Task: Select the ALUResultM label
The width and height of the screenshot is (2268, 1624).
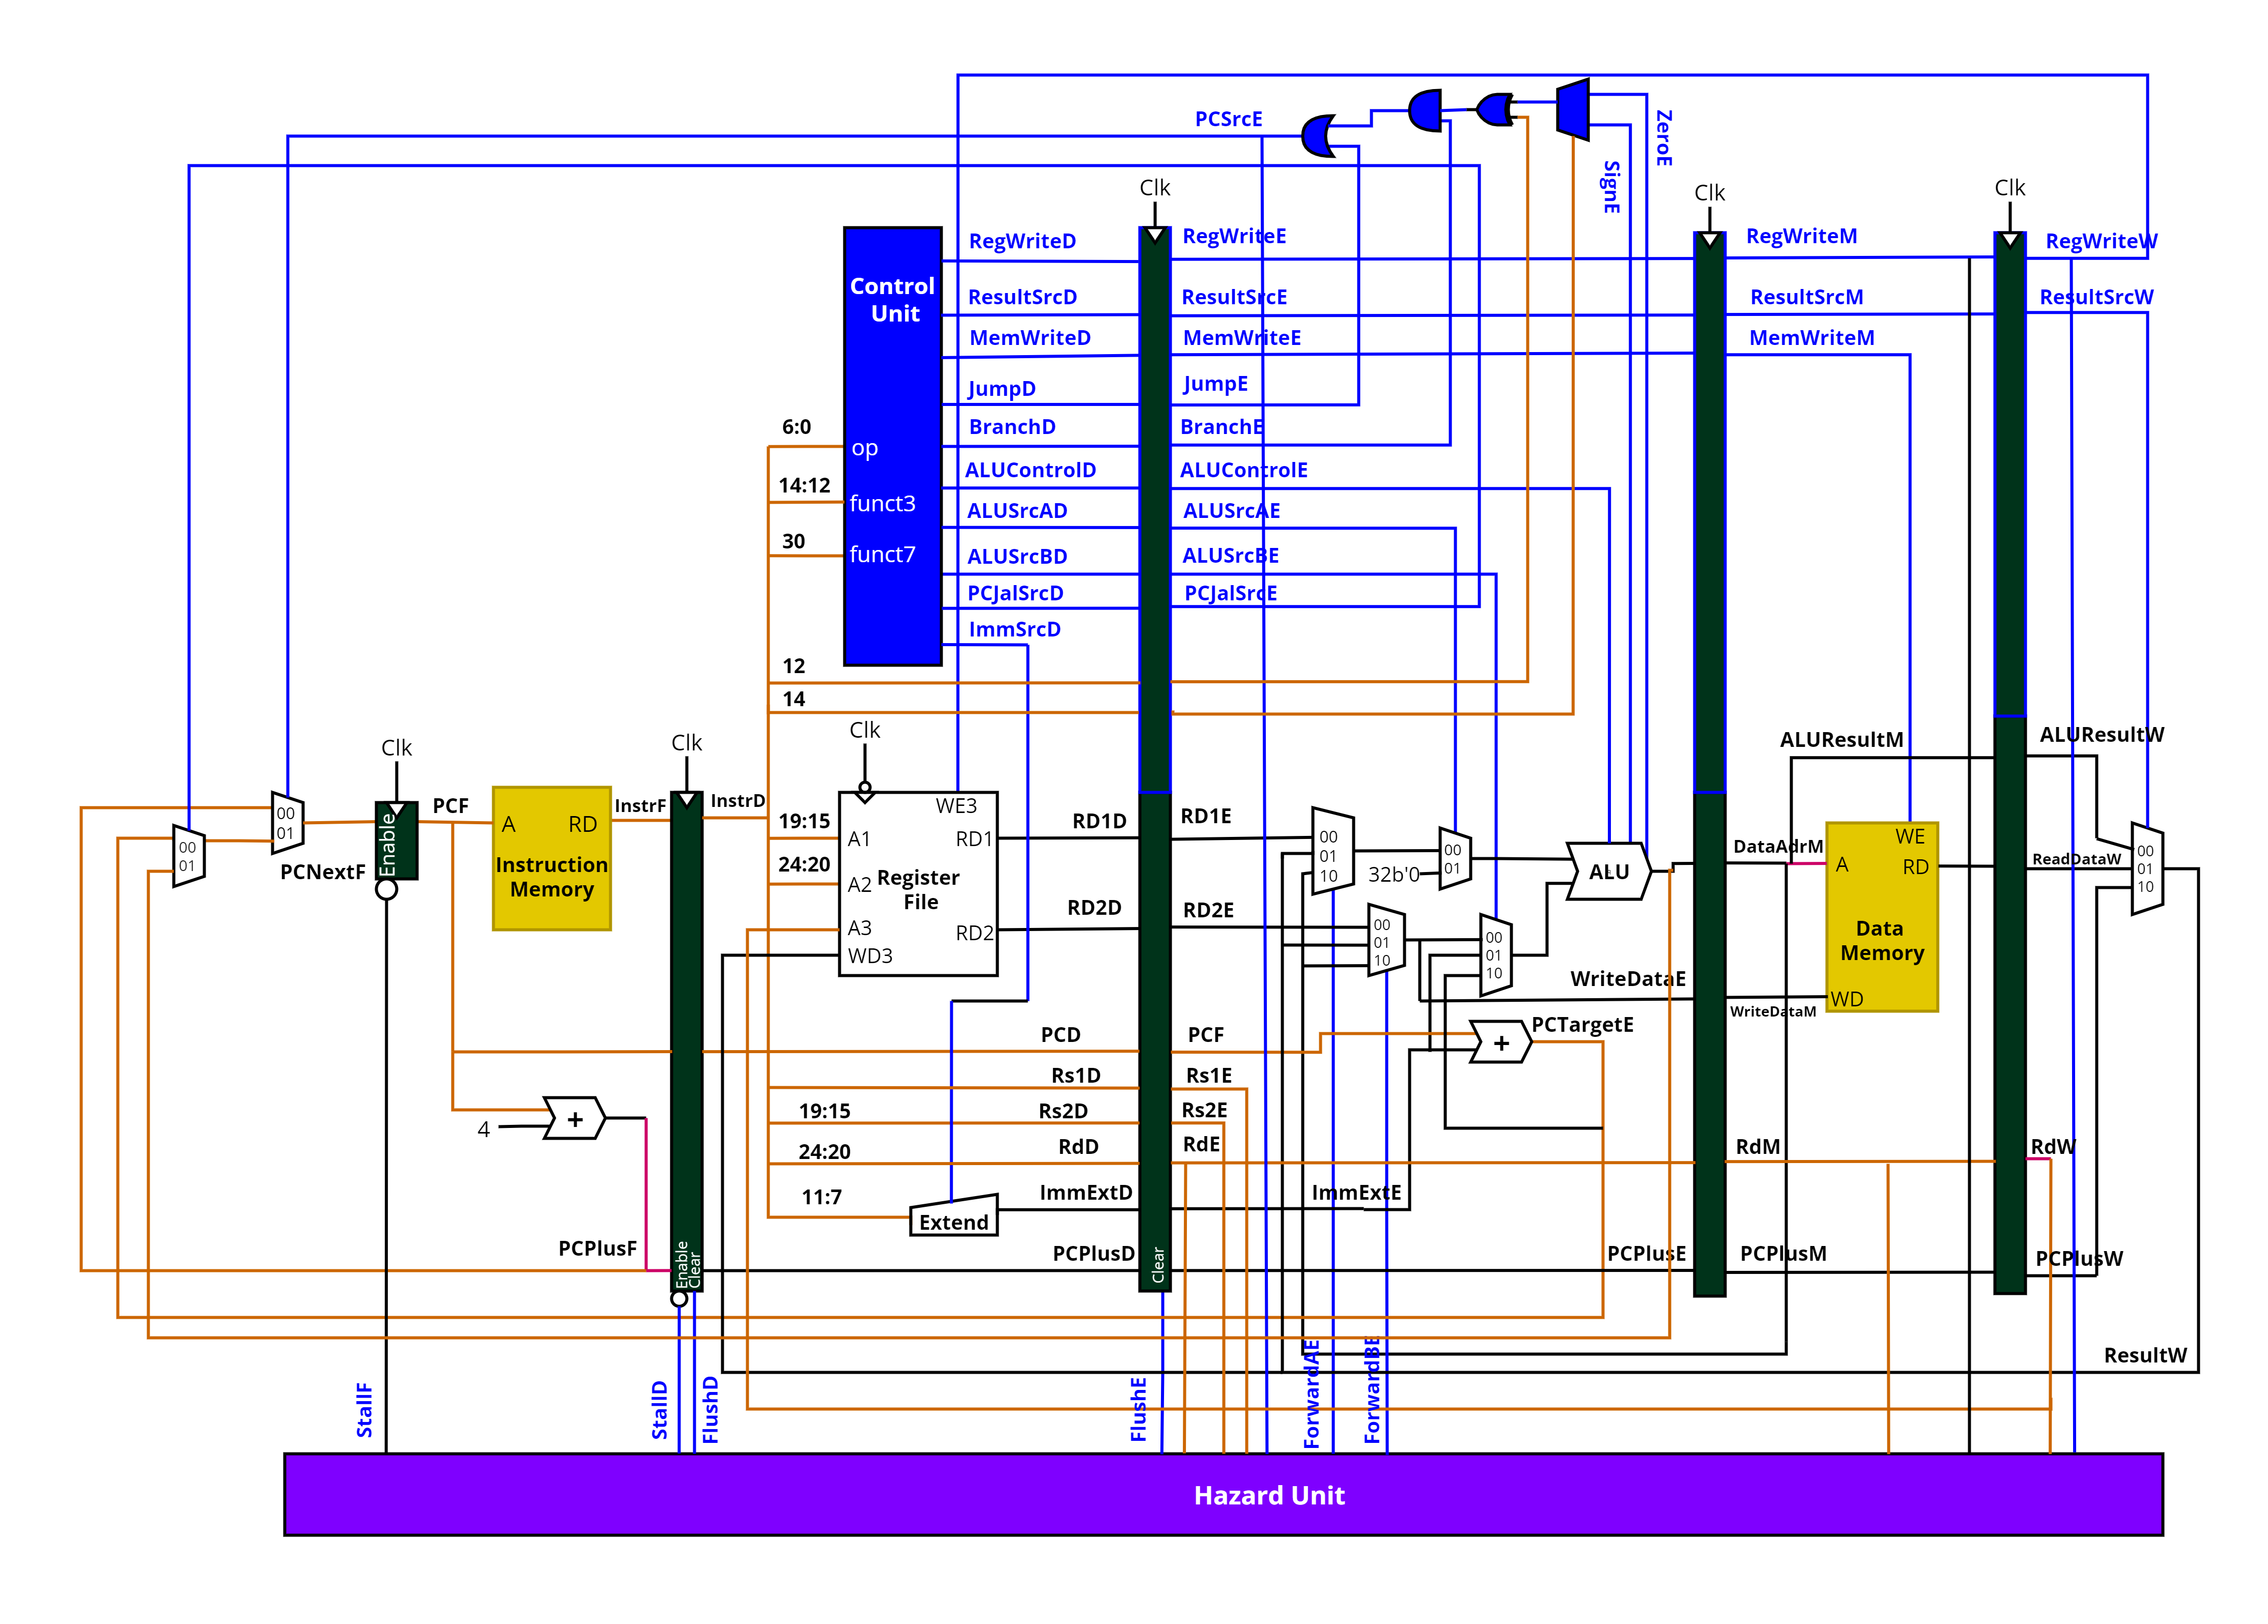Action: [x=1841, y=740]
